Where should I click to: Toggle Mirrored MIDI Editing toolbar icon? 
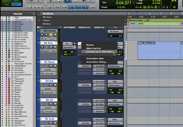coord(64,7)
